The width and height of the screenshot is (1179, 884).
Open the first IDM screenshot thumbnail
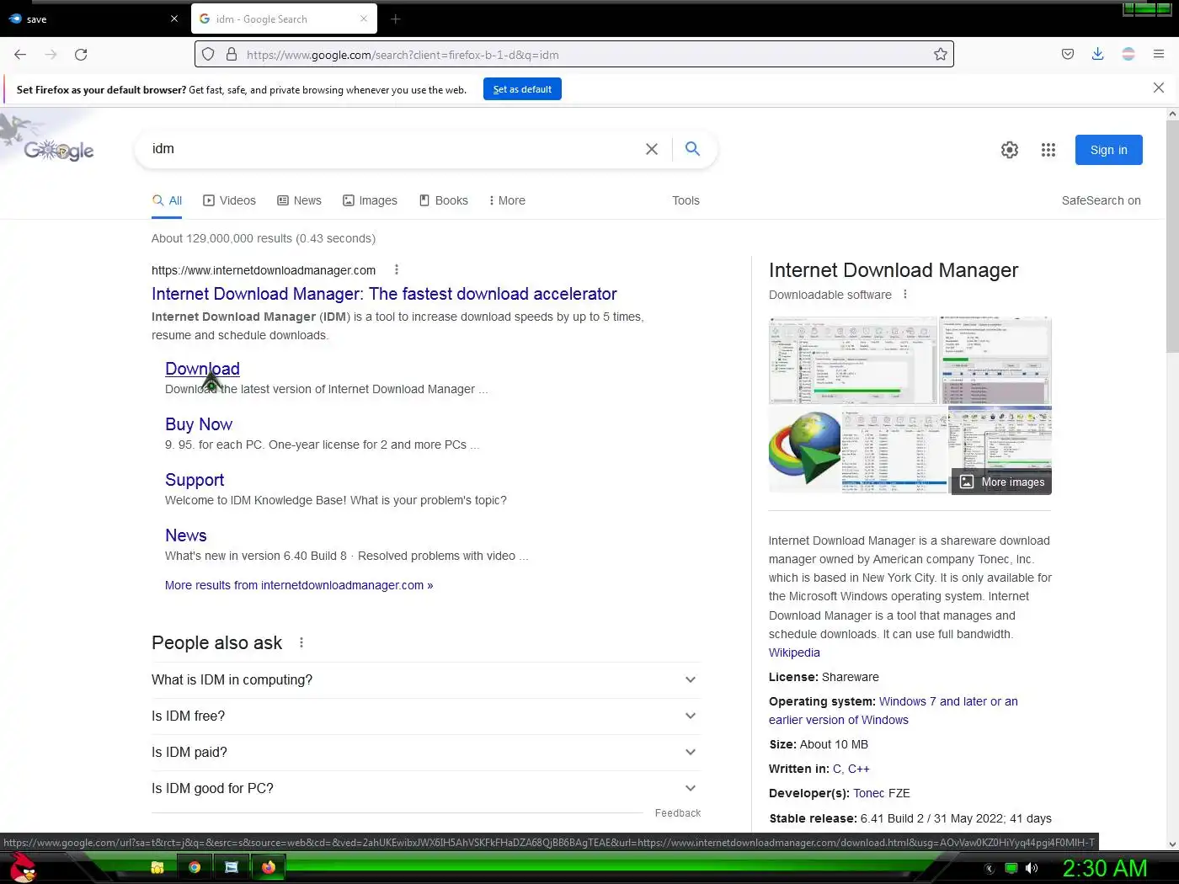[853, 360]
